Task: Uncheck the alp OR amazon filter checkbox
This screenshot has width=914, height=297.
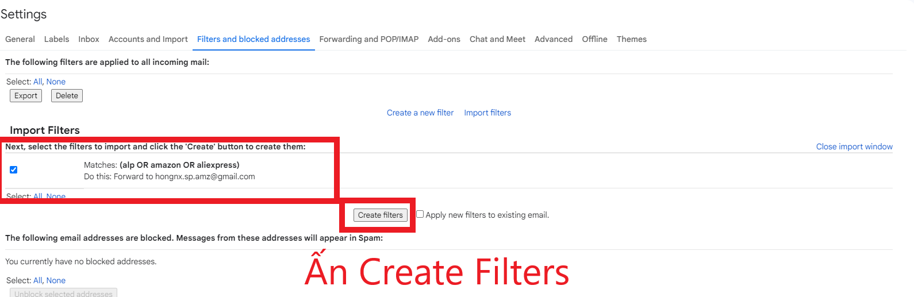Action: [14, 169]
